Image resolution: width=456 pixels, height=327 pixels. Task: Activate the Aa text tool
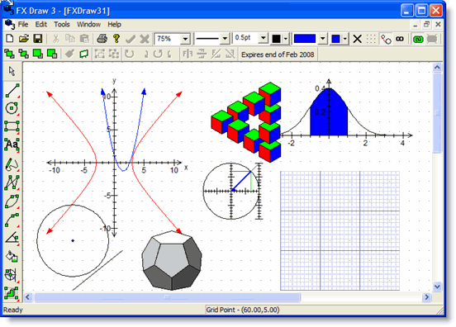coord(12,145)
